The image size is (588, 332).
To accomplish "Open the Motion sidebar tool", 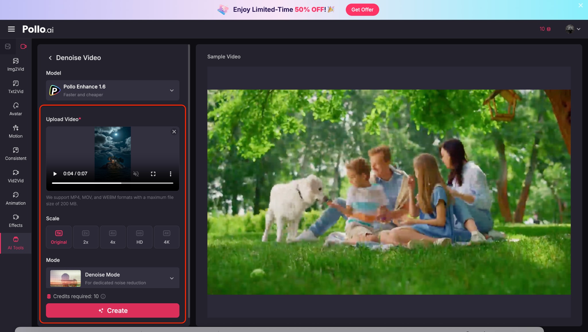I will [16, 132].
